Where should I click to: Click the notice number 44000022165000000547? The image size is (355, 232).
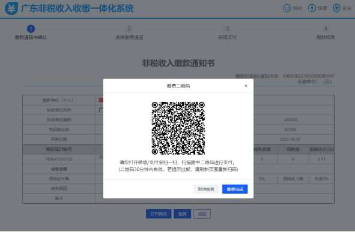coord(309,76)
